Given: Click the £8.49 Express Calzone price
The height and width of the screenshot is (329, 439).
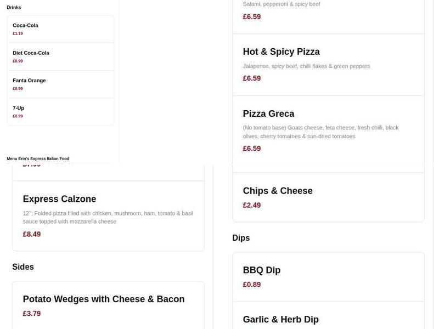Looking at the screenshot, I should pos(31,234).
